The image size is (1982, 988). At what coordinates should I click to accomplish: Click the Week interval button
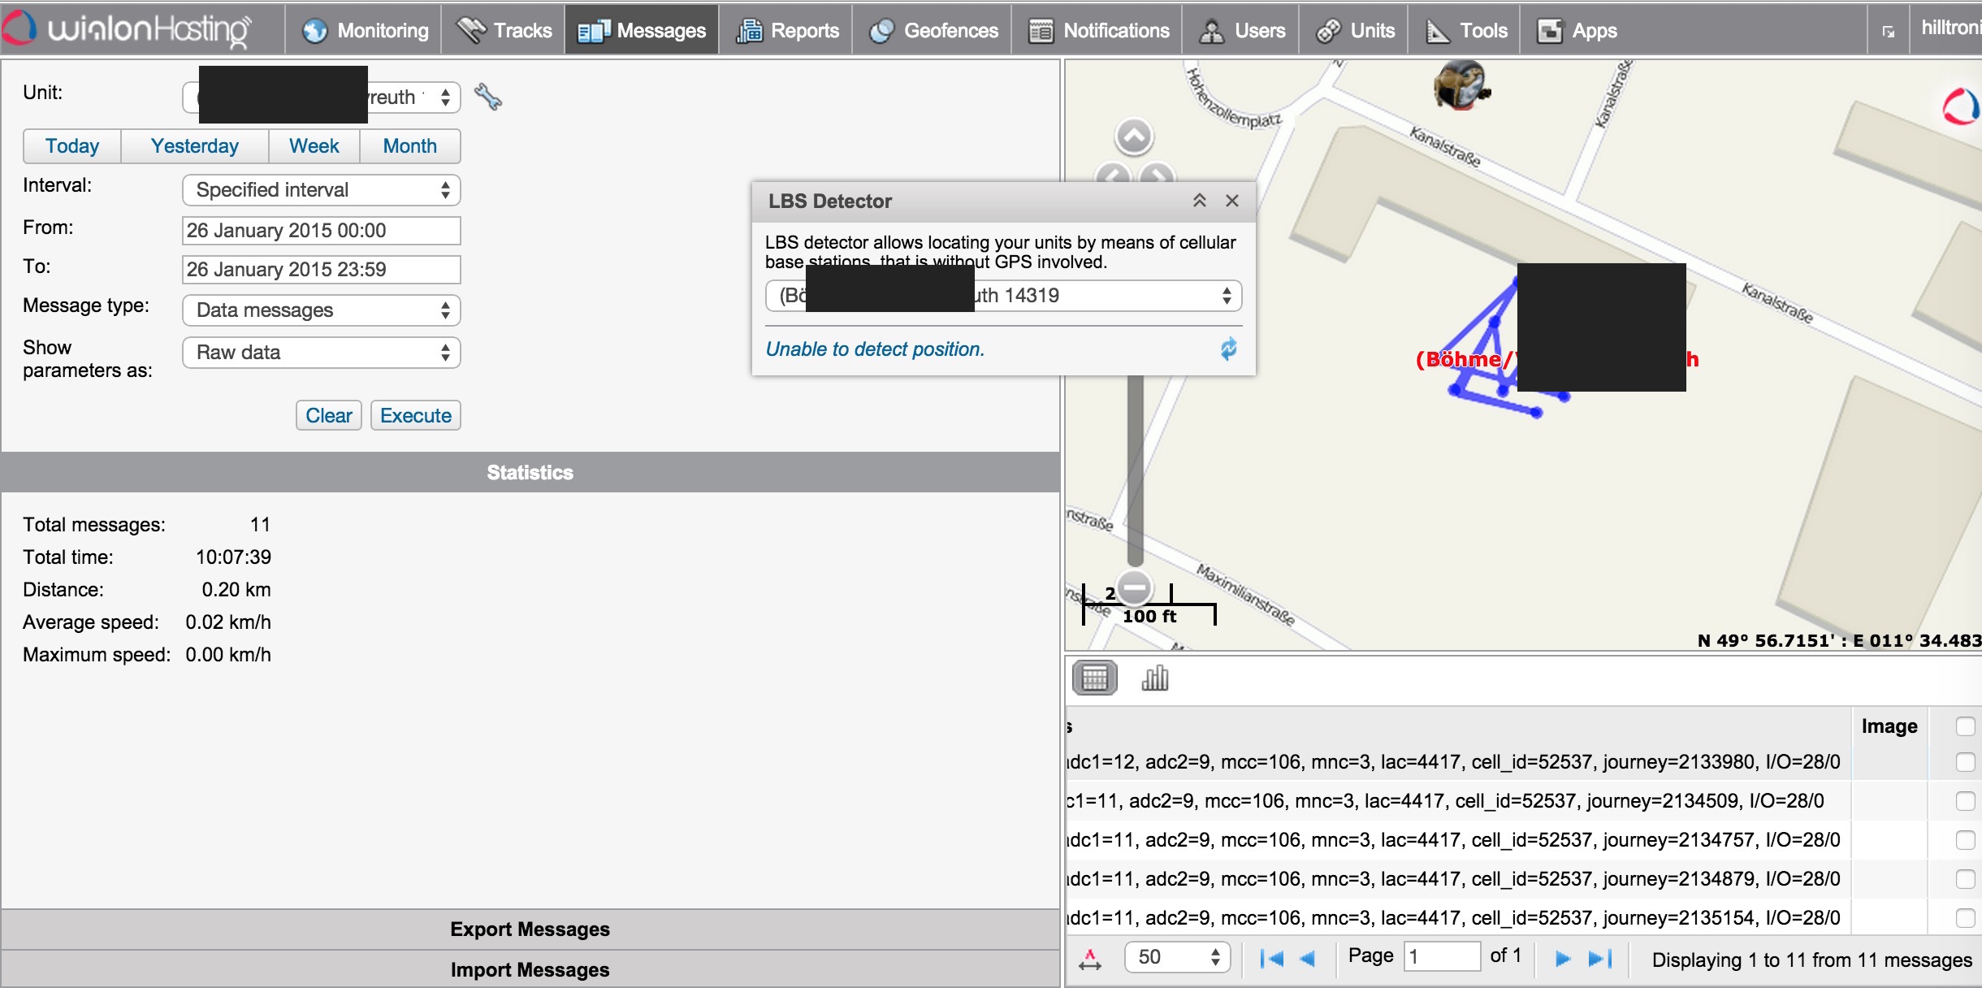[314, 146]
